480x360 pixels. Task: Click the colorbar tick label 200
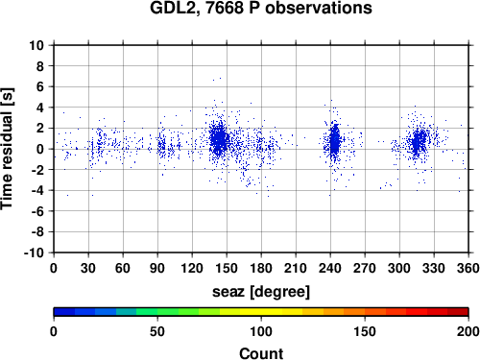[x=468, y=331]
